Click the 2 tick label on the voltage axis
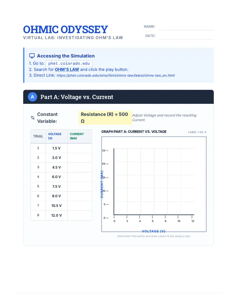The height and width of the screenshot is (307, 237). pos(127,221)
